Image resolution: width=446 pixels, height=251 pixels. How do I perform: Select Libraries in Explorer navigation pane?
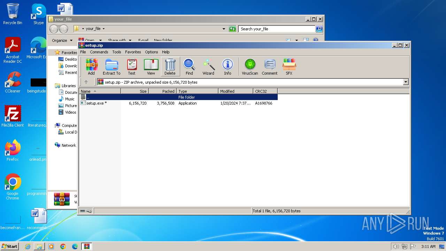(x=66, y=86)
